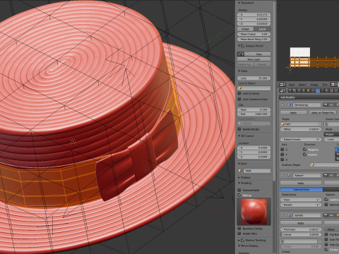This screenshot has height=254, width=339.
Task: Click Apply as Shape Key
Action: (323, 113)
